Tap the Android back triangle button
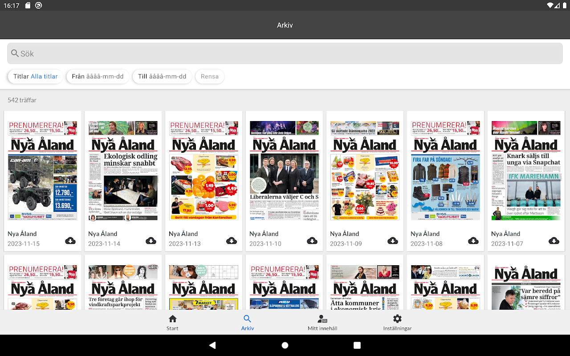Image resolution: width=570 pixels, height=356 pixels. [x=212, y=345]
